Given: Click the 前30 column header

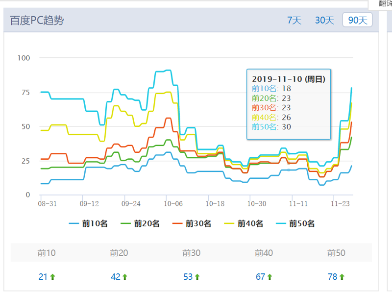Looking at the screenshot, I should coord(192,253).
